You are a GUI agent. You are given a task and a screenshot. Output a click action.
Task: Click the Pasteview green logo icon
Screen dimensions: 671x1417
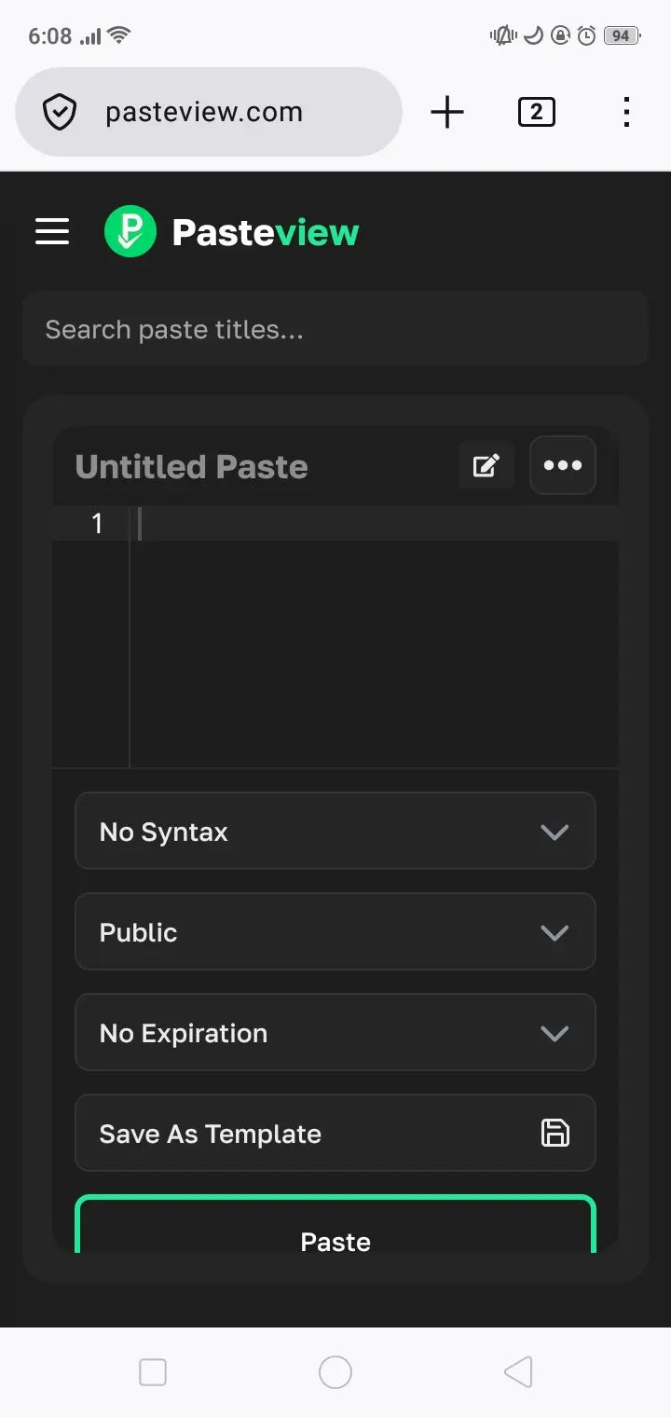pos(130,231)
